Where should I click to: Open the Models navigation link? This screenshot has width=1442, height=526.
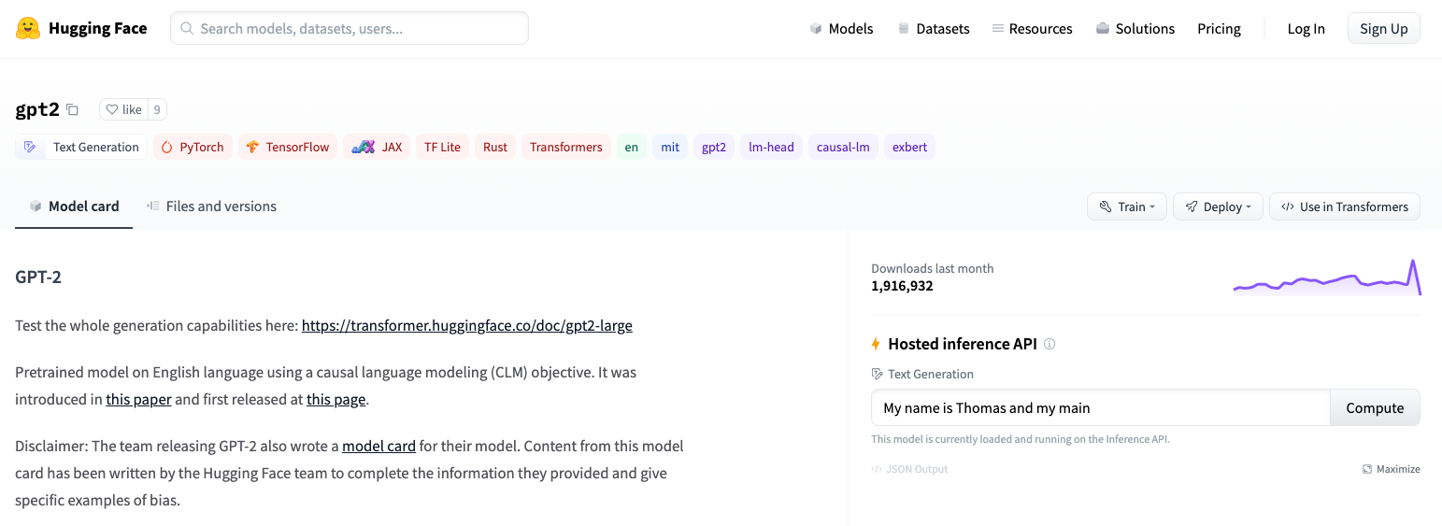(841, 28)
